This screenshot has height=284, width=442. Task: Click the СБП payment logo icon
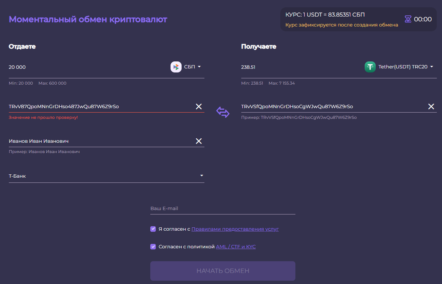click(x=176, y=67)
